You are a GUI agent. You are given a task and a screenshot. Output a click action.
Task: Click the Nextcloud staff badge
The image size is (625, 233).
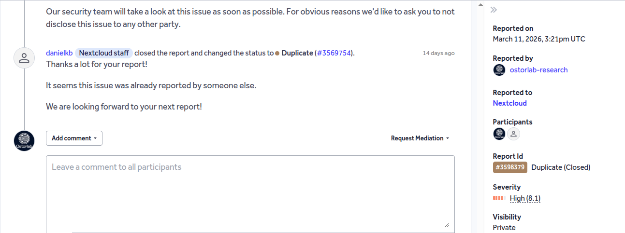tap(103, 53)
